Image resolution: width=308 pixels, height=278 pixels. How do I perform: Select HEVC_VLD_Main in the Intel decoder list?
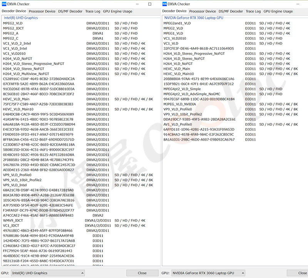tap(78, 99)
